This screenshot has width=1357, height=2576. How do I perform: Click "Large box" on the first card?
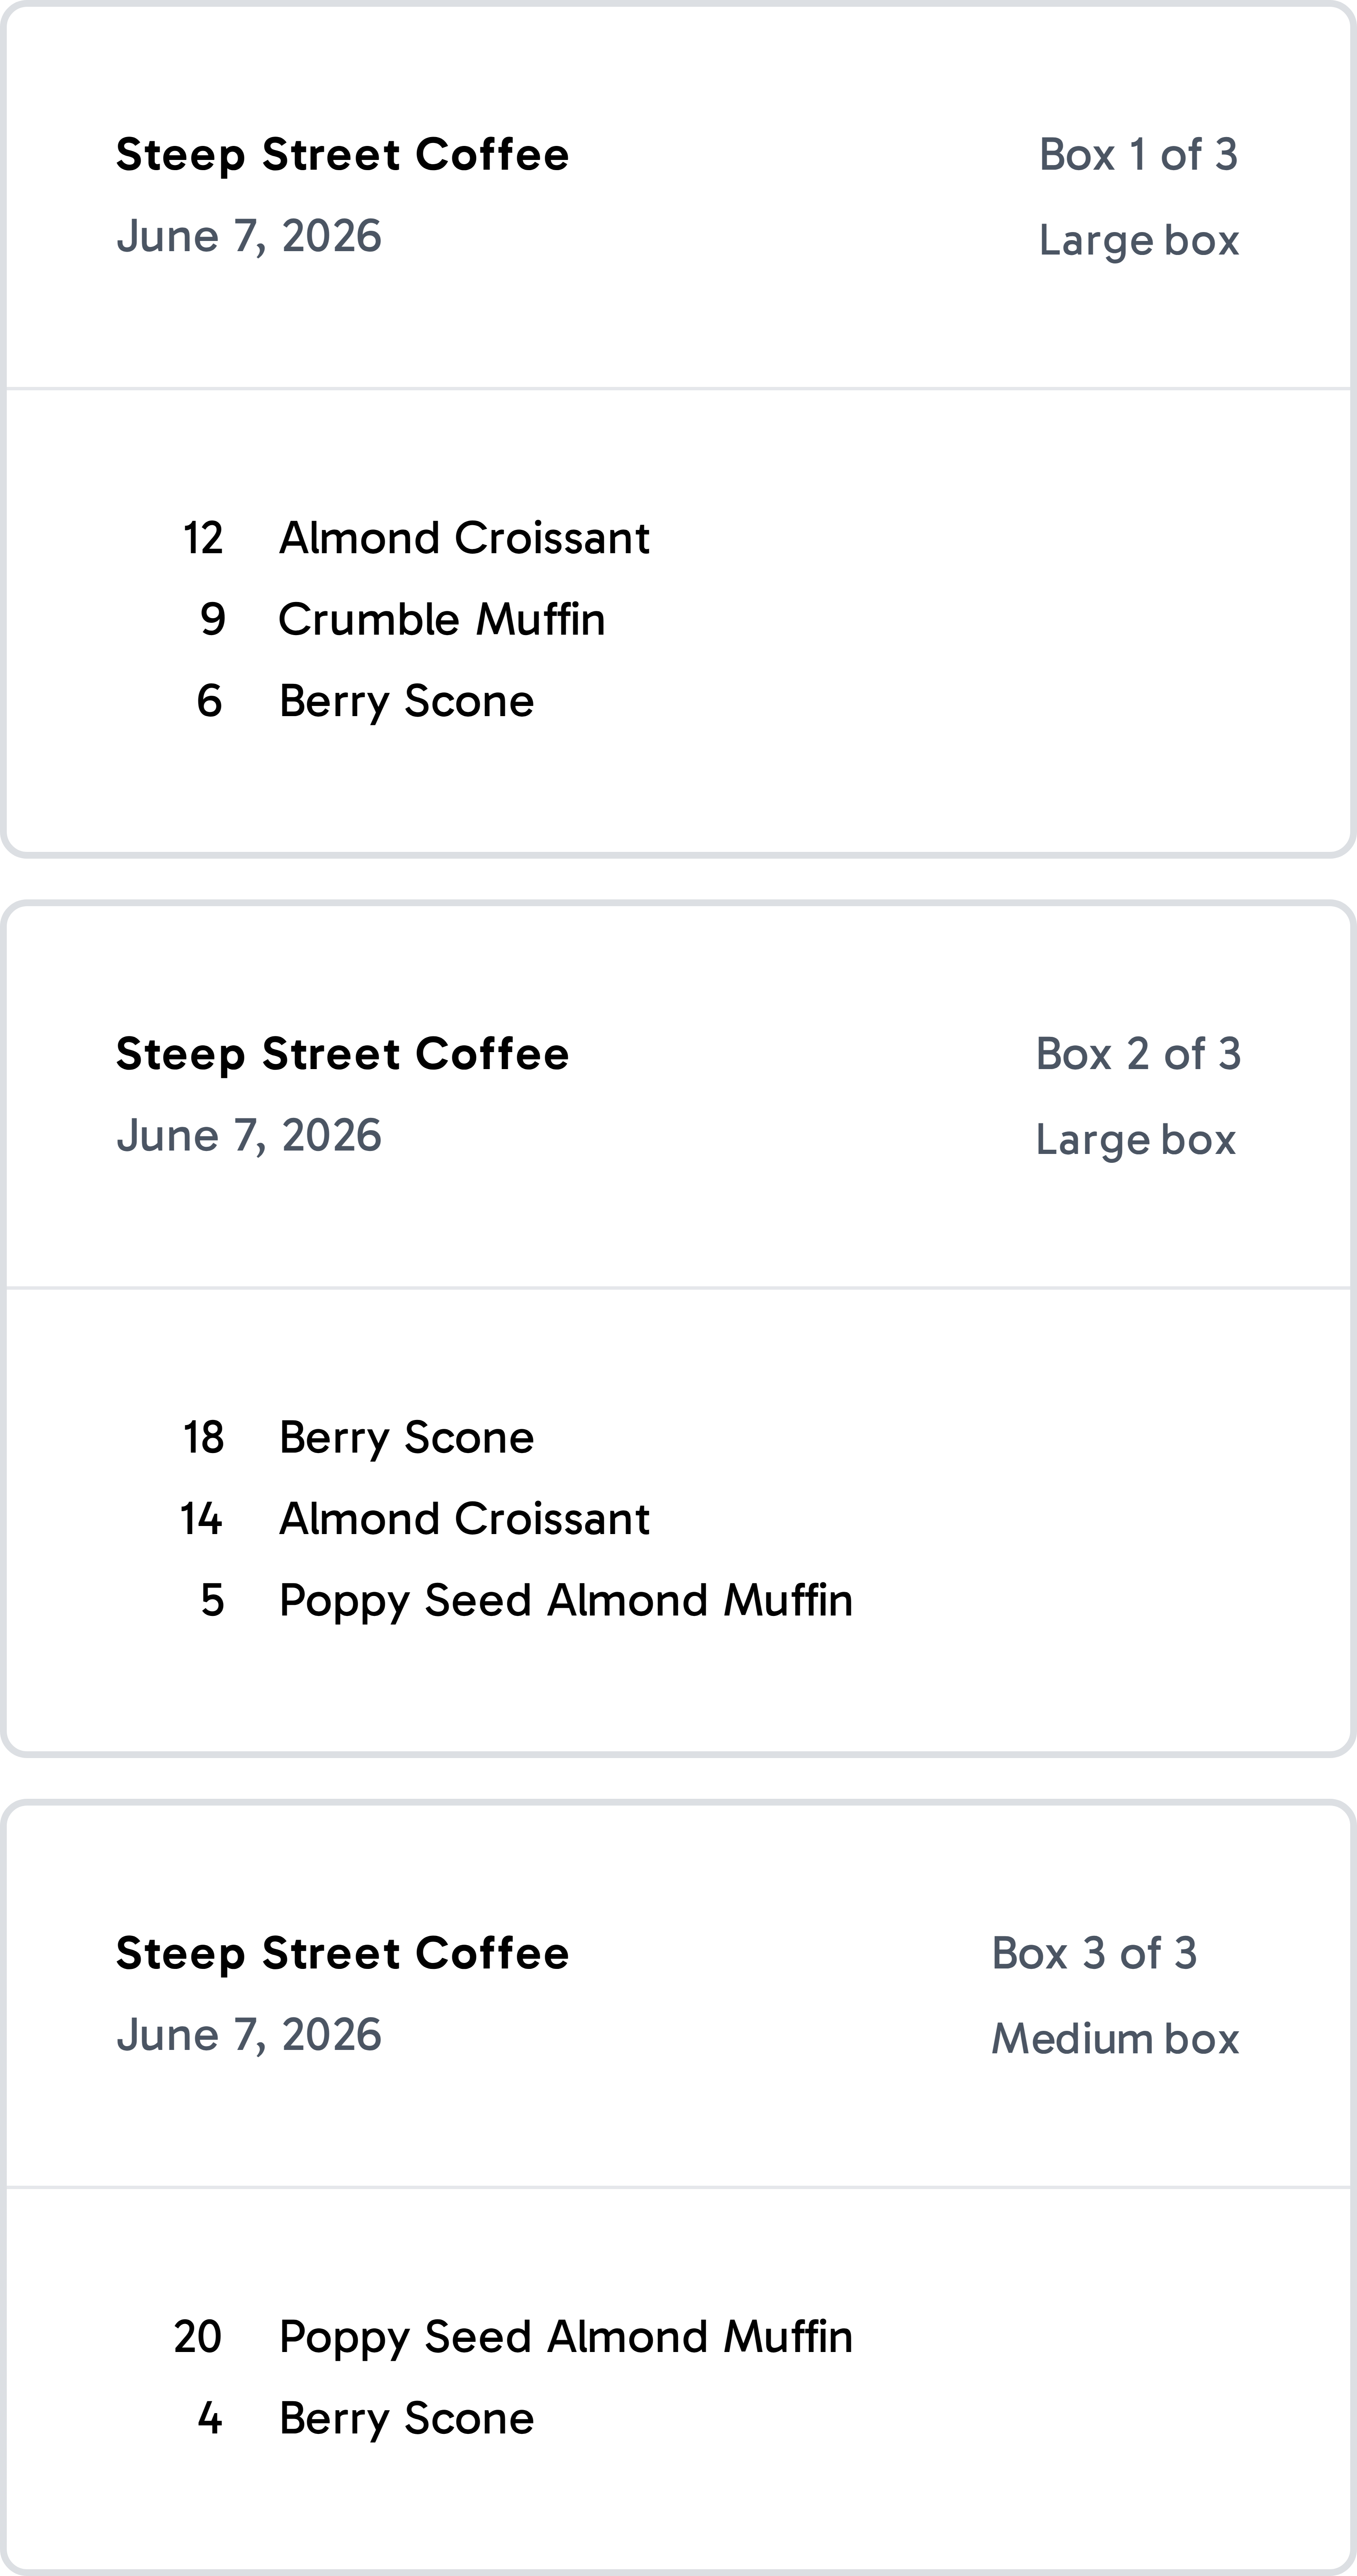coord(1138,240)
